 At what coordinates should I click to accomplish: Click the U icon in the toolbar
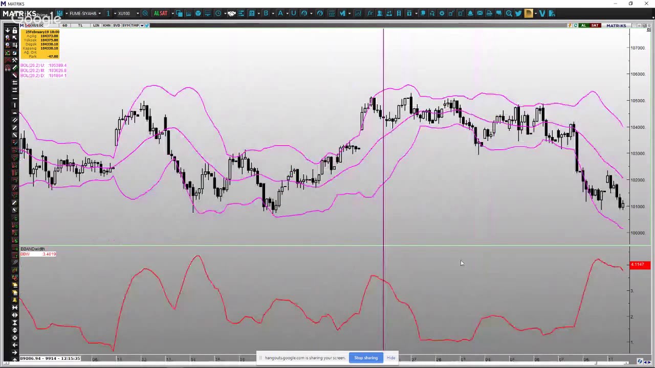[294, 13]
